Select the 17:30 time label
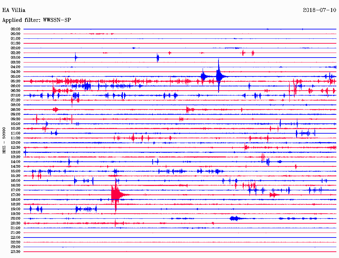This screenshot has height=258, width=339. point(16,195)
